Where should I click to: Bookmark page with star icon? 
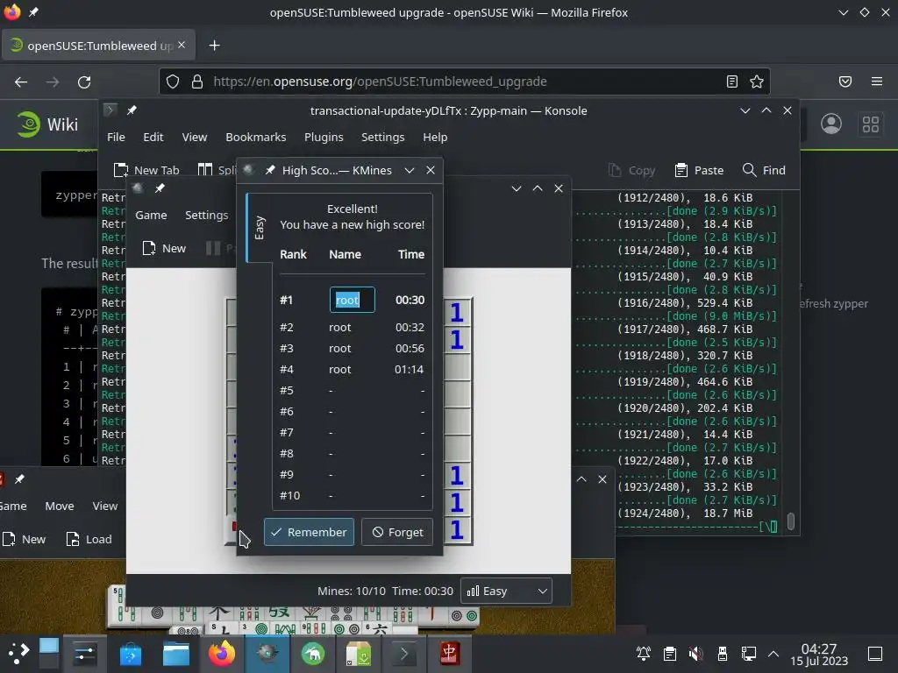point(757,81)
